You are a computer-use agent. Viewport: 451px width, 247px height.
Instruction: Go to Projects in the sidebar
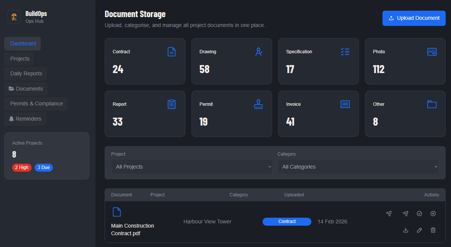[19, 59]
